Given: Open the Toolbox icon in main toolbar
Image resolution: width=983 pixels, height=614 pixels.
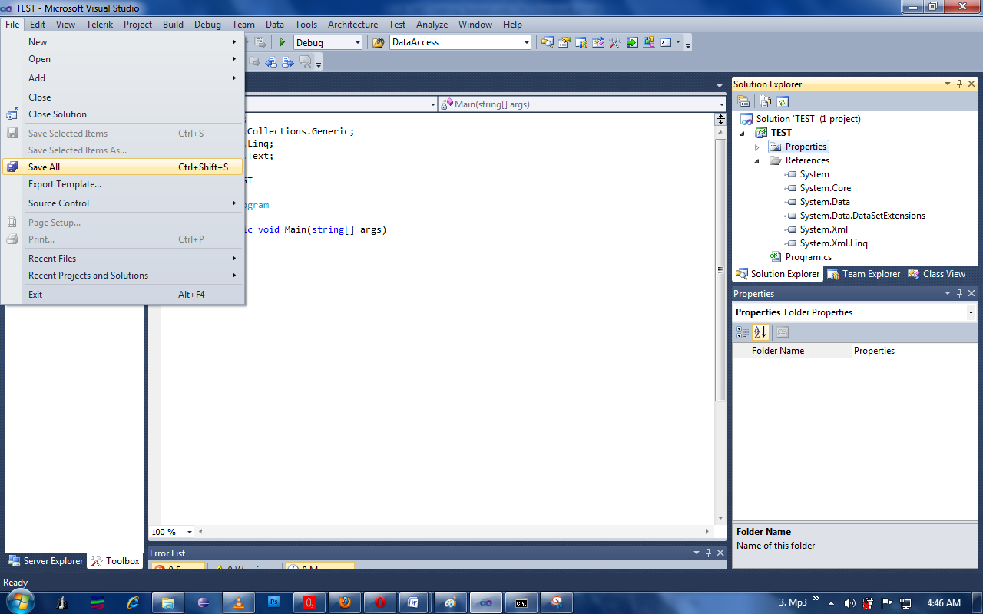Looking at the screenshot, I should click(x=615, y=43).
